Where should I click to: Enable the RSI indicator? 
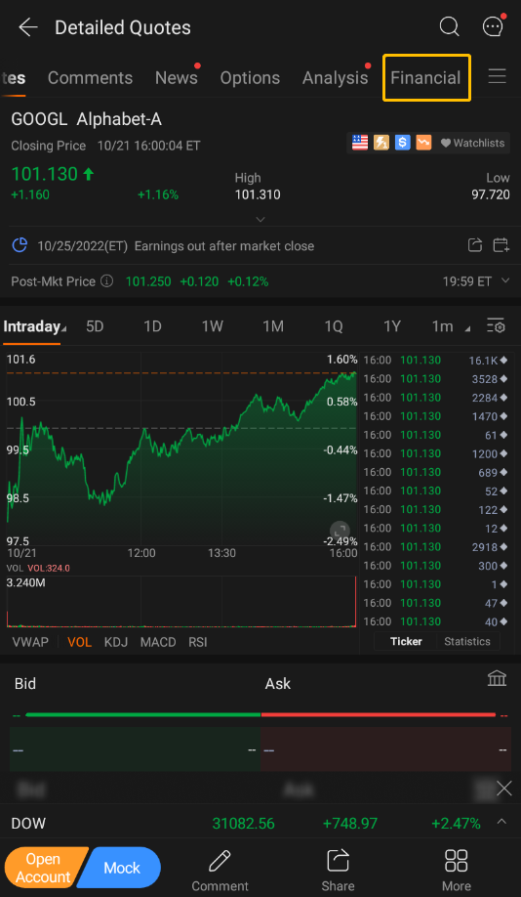pos(198,642)
